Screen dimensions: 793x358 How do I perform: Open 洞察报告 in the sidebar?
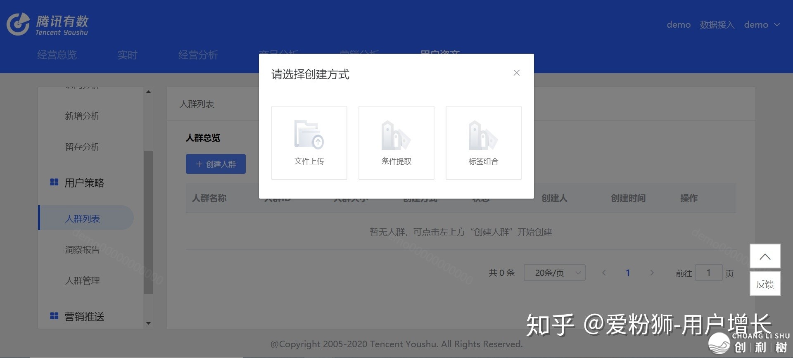coord(82,249)
